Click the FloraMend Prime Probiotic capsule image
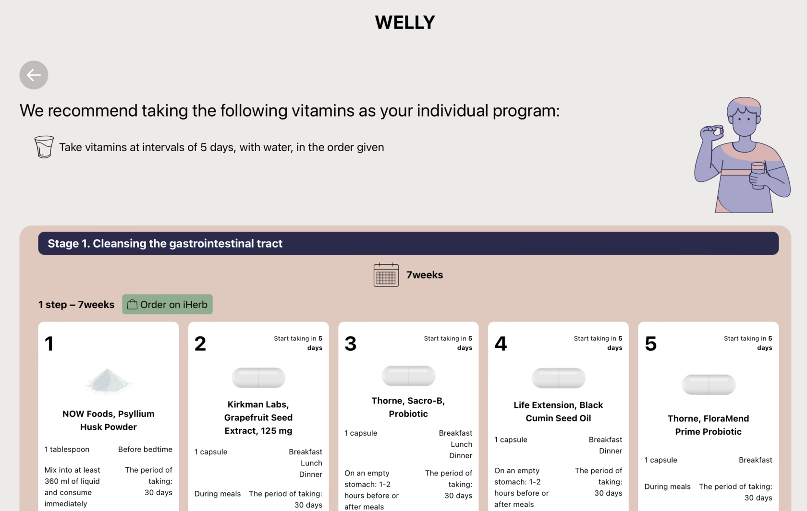807x511 pixels. pyautogui.click(x=709, y=385)
